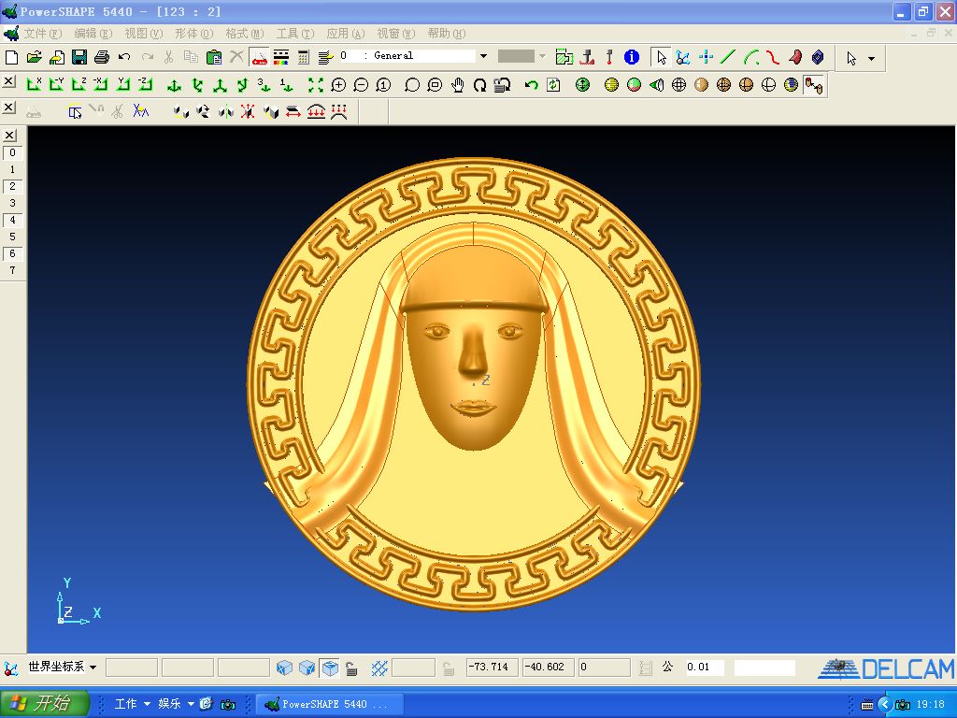The height and width of the screenshot is (718, 957).
Task: Close the view toolbar with its X
Action: pyautogui.click(x=8, y=81)
